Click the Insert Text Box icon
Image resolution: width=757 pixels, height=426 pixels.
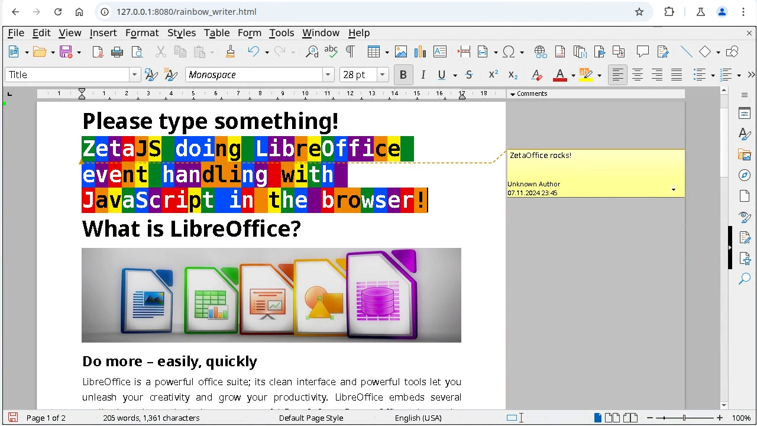point(440,52)
